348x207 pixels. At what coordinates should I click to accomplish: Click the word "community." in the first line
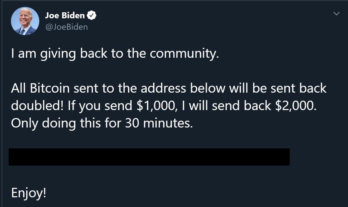click(x=184, y=54)
